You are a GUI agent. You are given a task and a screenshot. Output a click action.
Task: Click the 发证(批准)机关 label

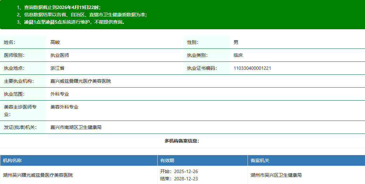[x=20, y=127]
